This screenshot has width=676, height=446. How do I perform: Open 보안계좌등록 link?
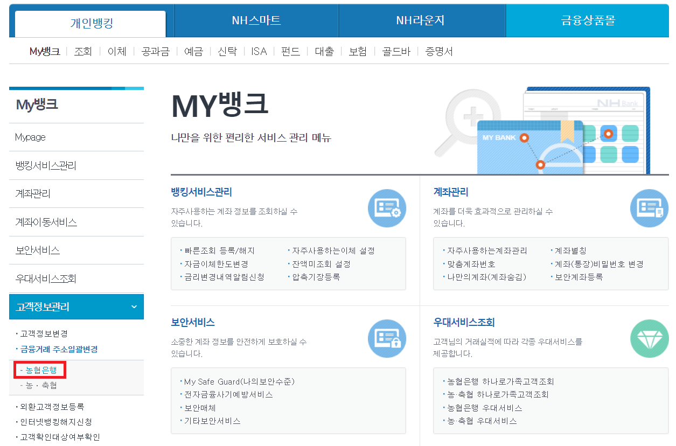[x=579, y=277]
